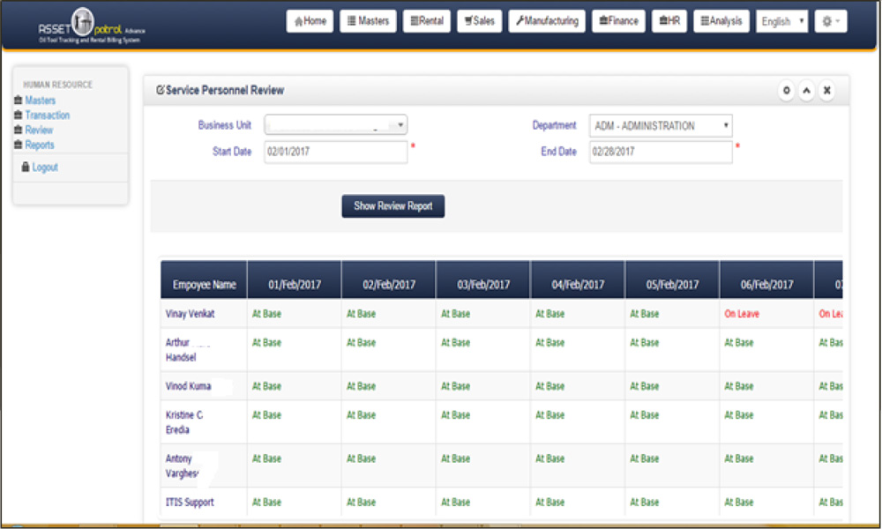This screenshot has height=529, width=882.
Task: Close the Service Personnel Review panel
Action: click(826, 91)
